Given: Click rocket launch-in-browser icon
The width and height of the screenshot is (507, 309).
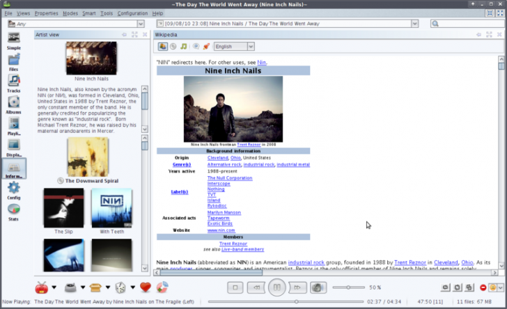Looking at the screenshot, I should (x=206, y=47).
